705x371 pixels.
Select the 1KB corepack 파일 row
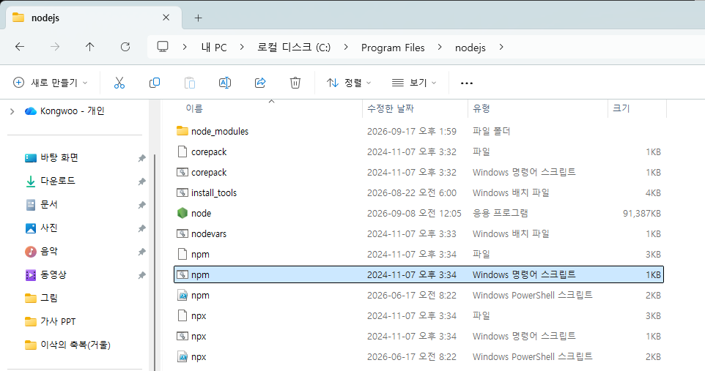click(418, 151)
